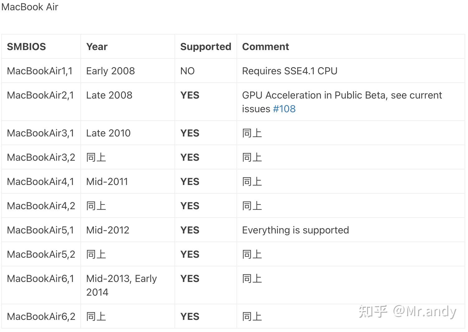Click the SMBIOS column header
468x332 pixels.
click(x=26, y=47)
